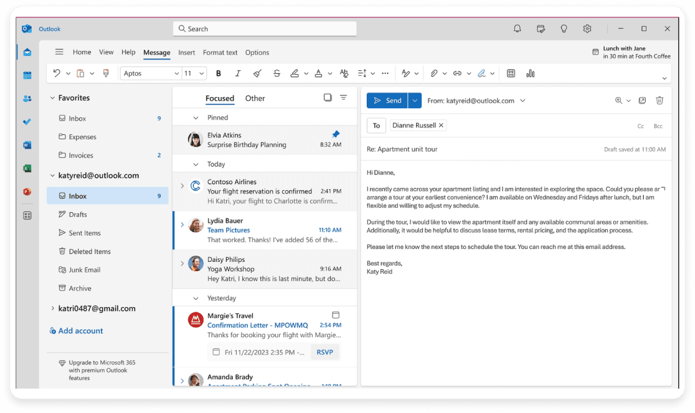The width and height of the screenshot is (695, 413).
Task: Delete the draft using the trash icon
Action: (x=660, y=100)
